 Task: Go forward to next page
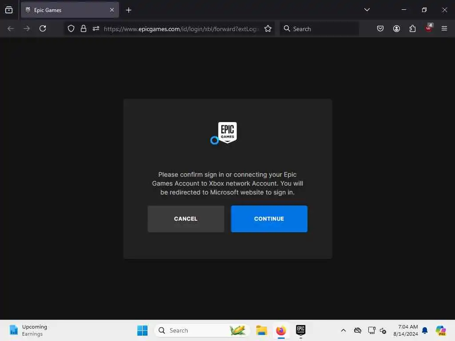coord(26,28)
